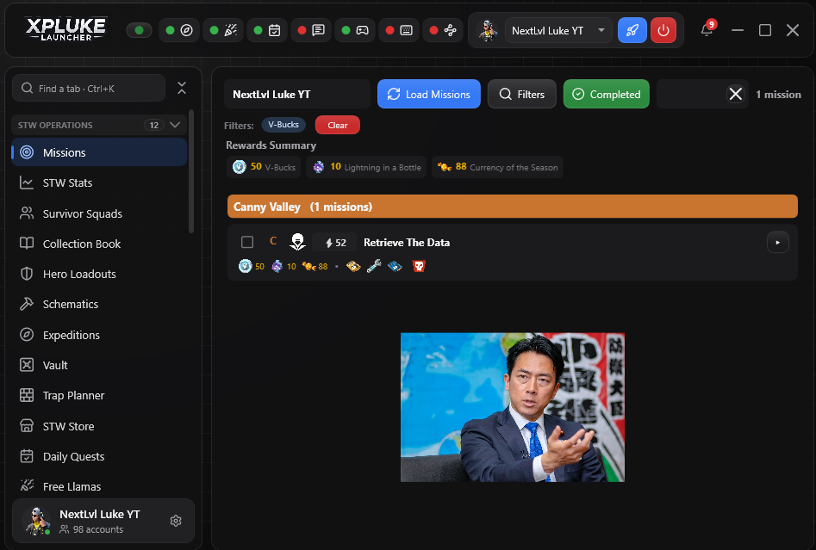Toggle the calendar-check status switch in top bar
Viewport: 816px width, 550px height.
point(267,31)
